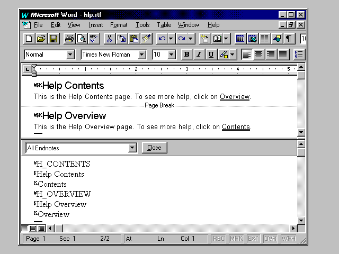Run the Spelling check tool
The height and width of the screenshot is (254, 339).
coord(94,39)
